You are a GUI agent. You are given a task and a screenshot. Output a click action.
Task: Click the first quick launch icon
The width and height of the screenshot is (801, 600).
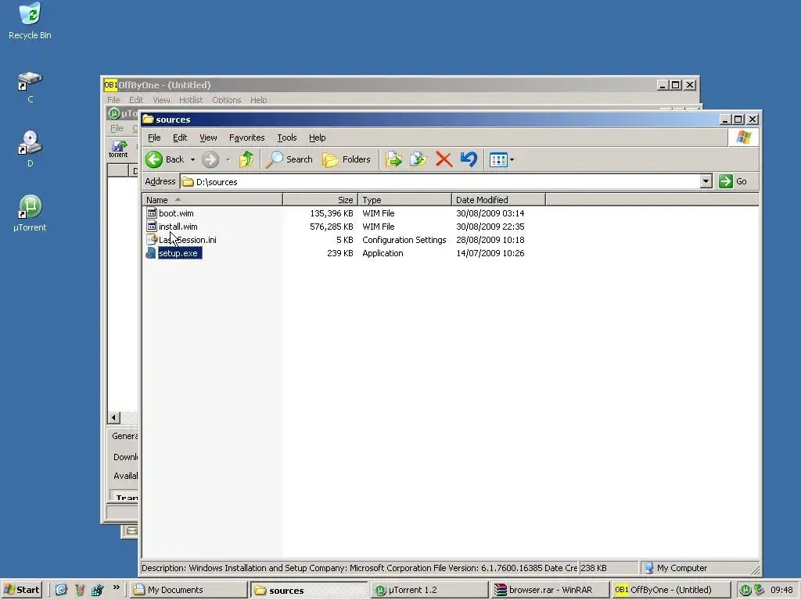61,590
